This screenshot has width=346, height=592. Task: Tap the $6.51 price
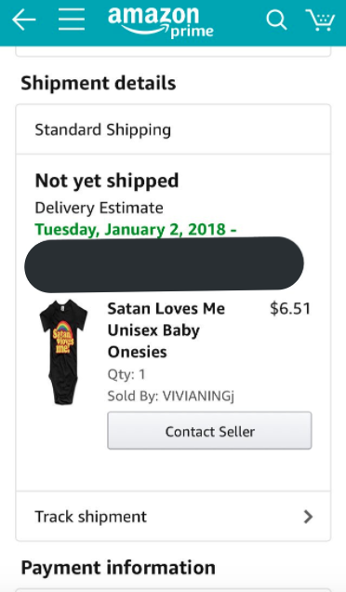pyautogui.click(x=290, y=308)
